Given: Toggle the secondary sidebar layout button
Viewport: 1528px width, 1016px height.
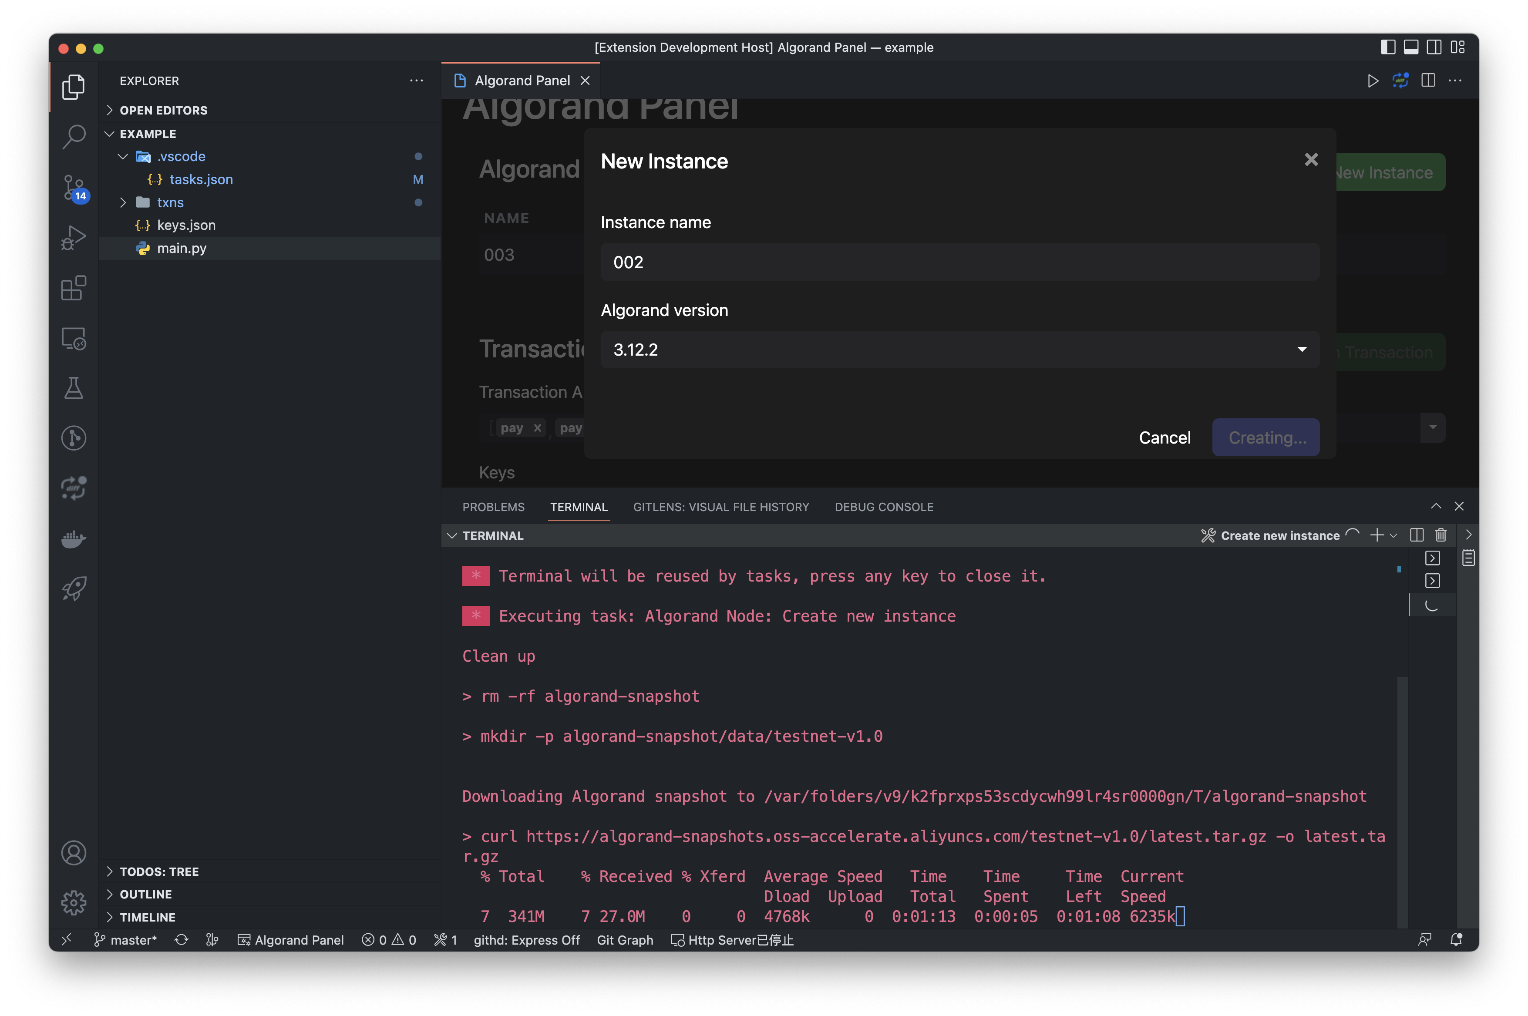Looking at the screenshot, I should click(1434, 47).
